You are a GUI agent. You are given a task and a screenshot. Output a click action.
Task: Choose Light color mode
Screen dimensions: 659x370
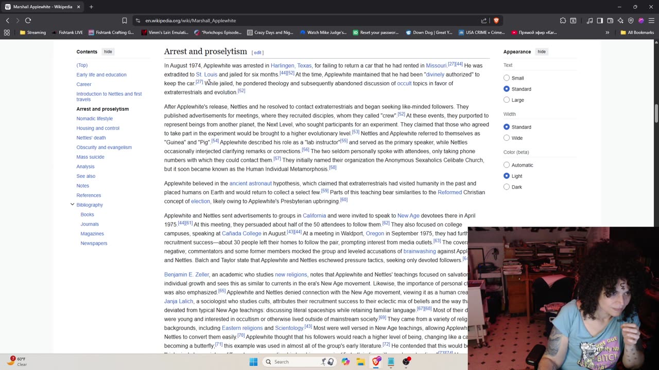coord(507,176)
